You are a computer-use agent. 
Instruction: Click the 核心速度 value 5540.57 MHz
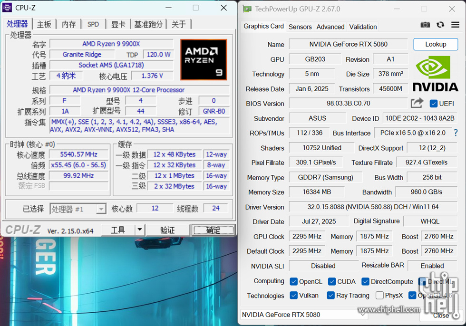pos(79,154)
